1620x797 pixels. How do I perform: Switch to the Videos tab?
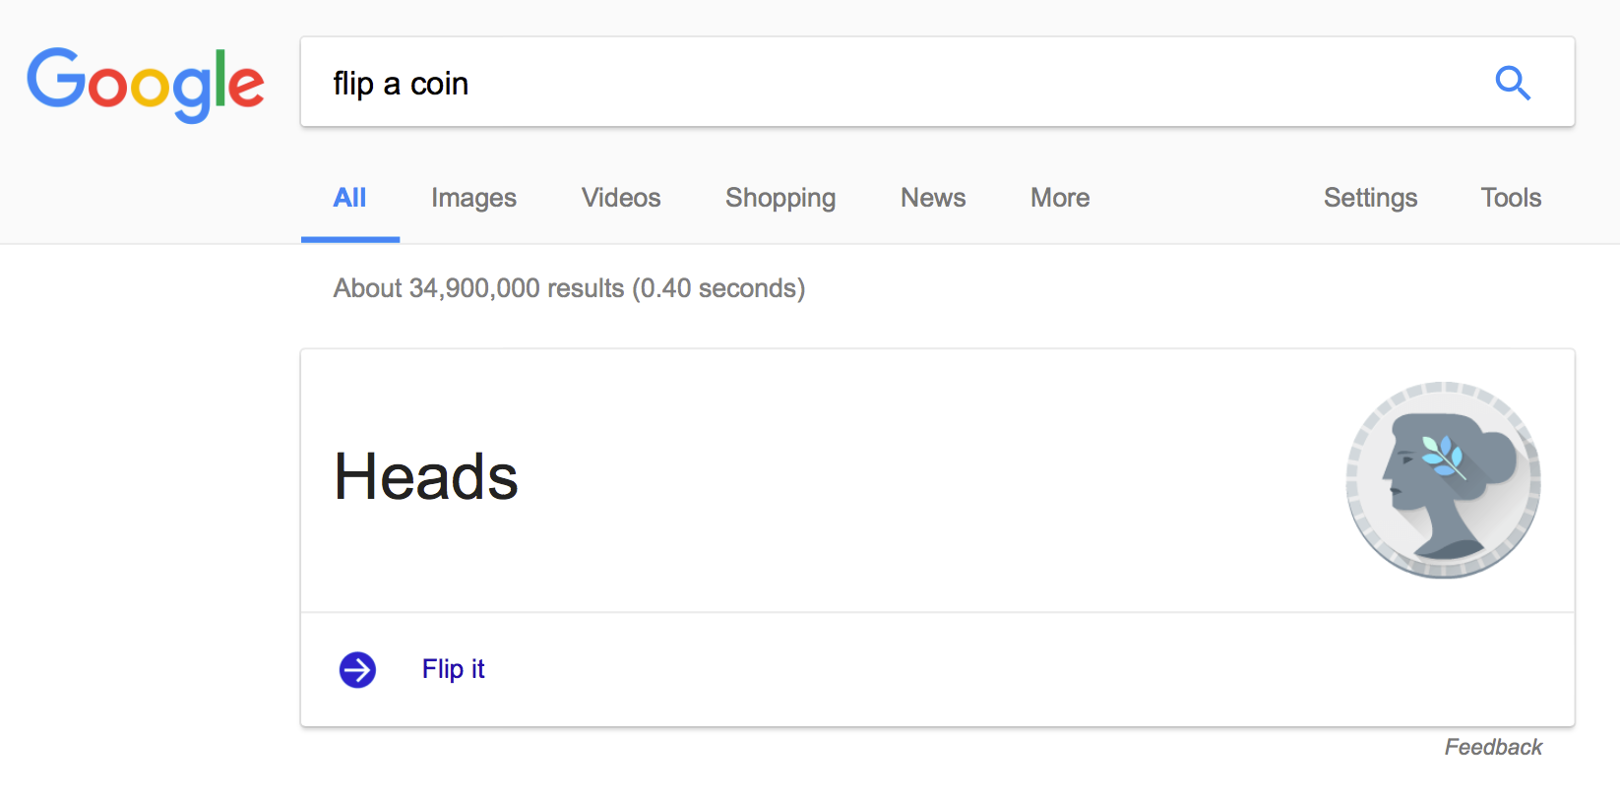tap(621, 198)
